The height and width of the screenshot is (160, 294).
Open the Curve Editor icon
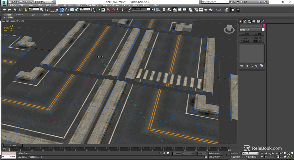coord(180,10)
